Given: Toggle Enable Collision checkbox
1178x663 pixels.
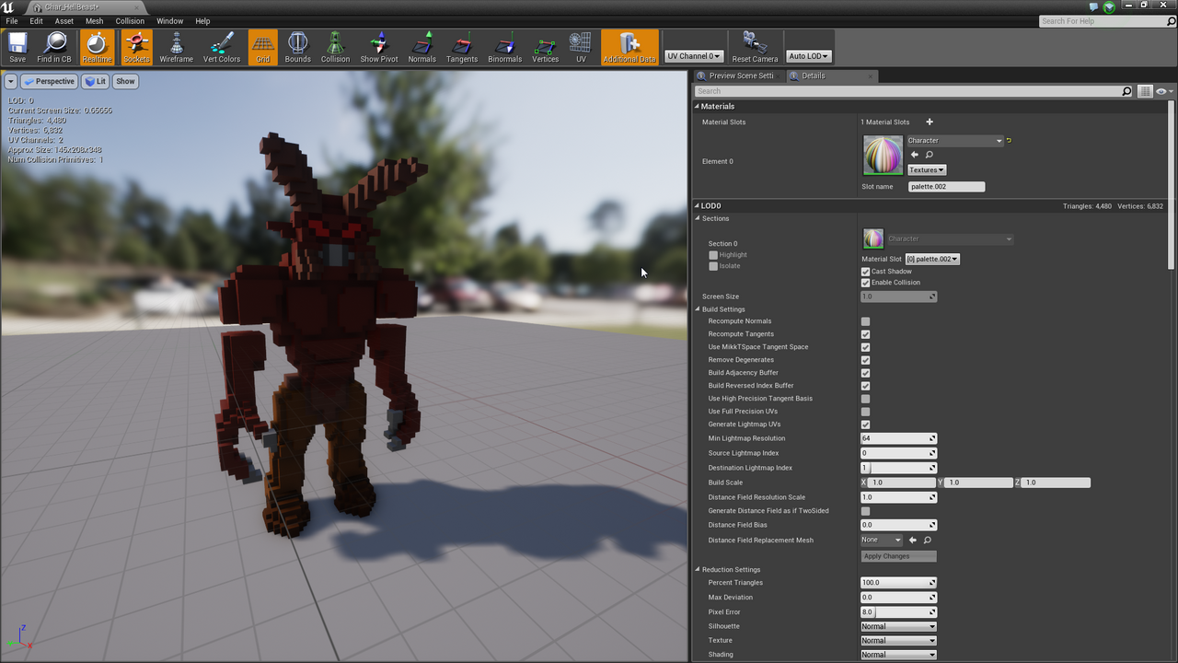Looking at the screenshot, I should (x=865, y=283).
